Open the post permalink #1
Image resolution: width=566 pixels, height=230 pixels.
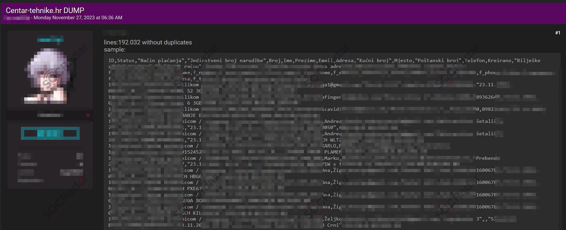click(x=558, y=33)
